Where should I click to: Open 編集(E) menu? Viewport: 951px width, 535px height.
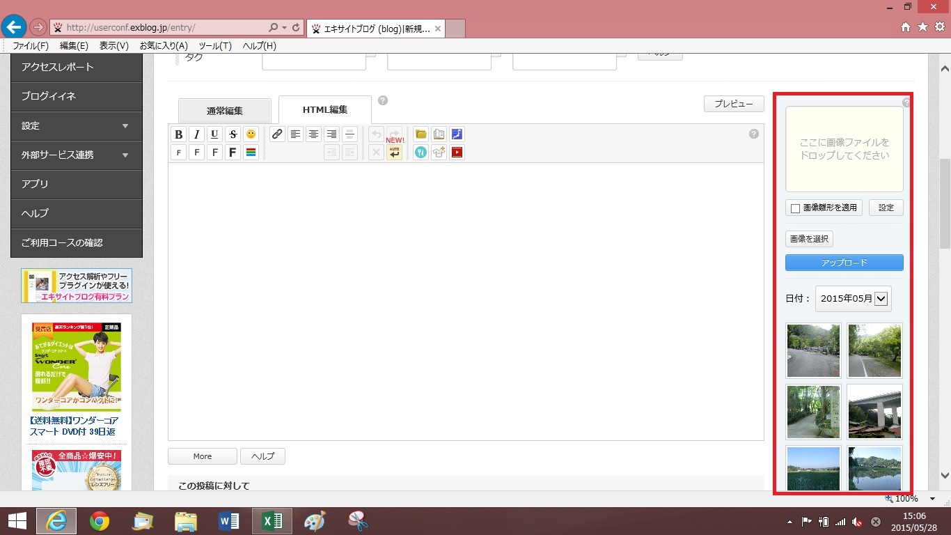(74, 46)
